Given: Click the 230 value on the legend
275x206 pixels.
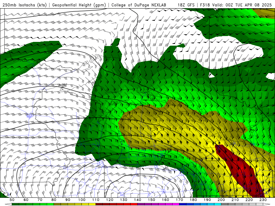Looking at the screenshot, I should tap(263, 200).
